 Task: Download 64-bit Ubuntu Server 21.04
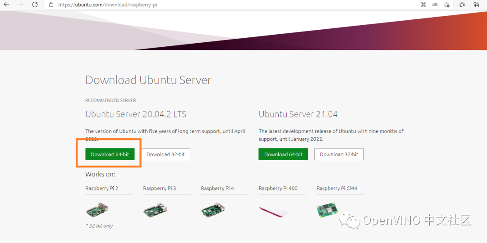(283, 154)
